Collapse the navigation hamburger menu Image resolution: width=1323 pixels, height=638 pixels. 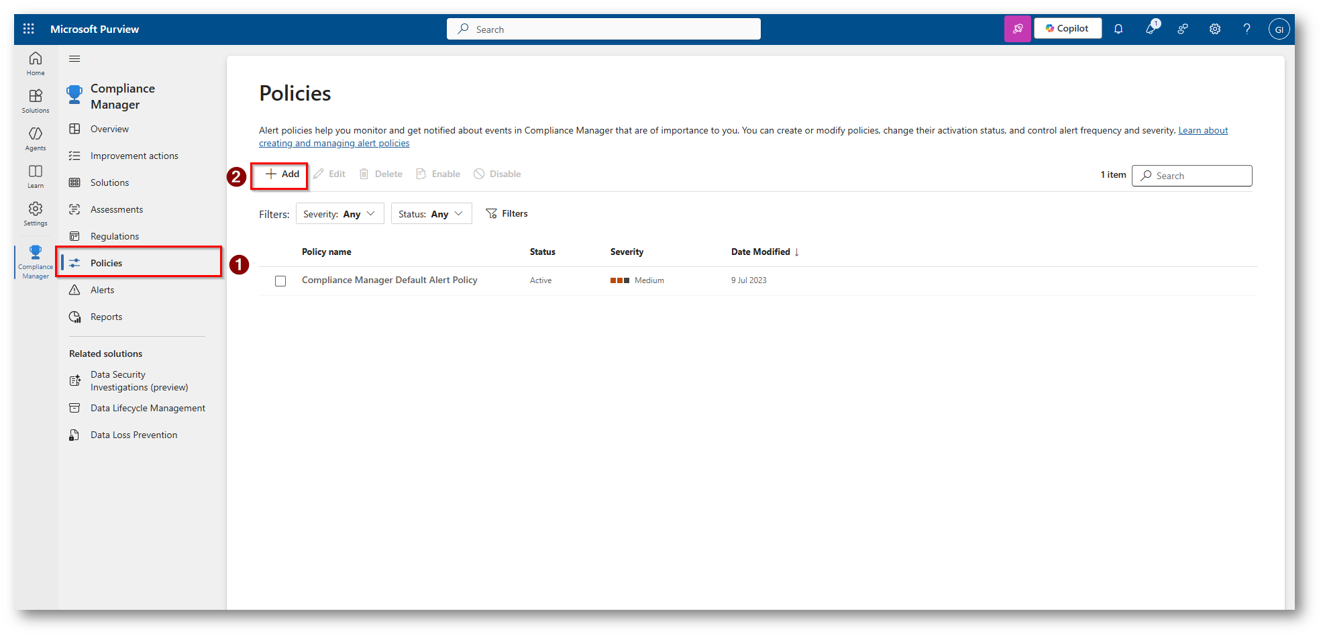[74, 59]
